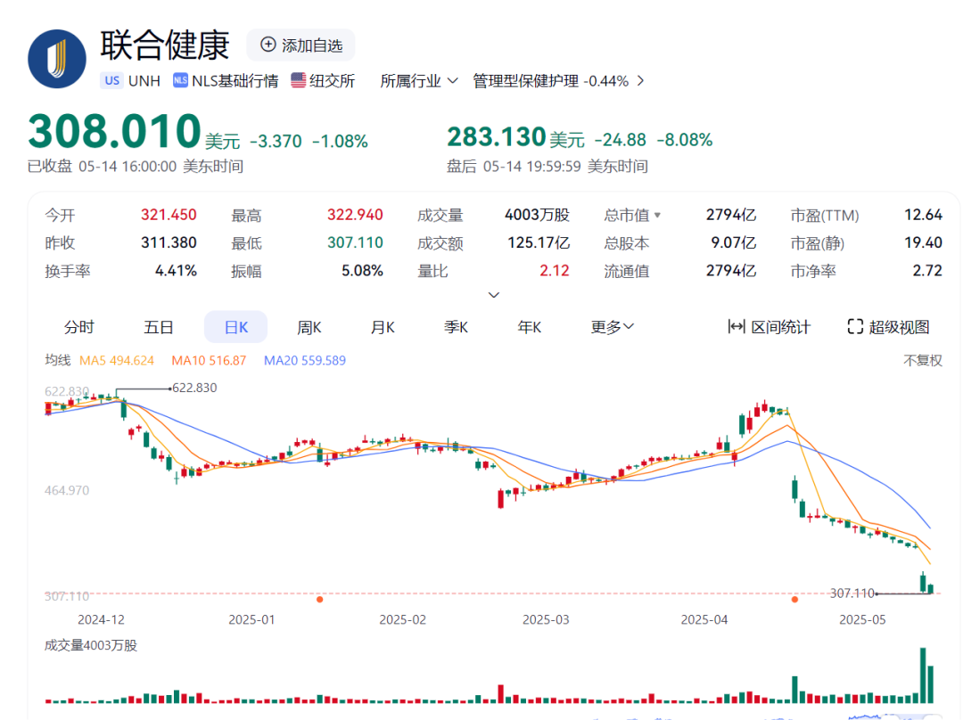Click the 市盈(静) value 19.40

tap(923, 243)
